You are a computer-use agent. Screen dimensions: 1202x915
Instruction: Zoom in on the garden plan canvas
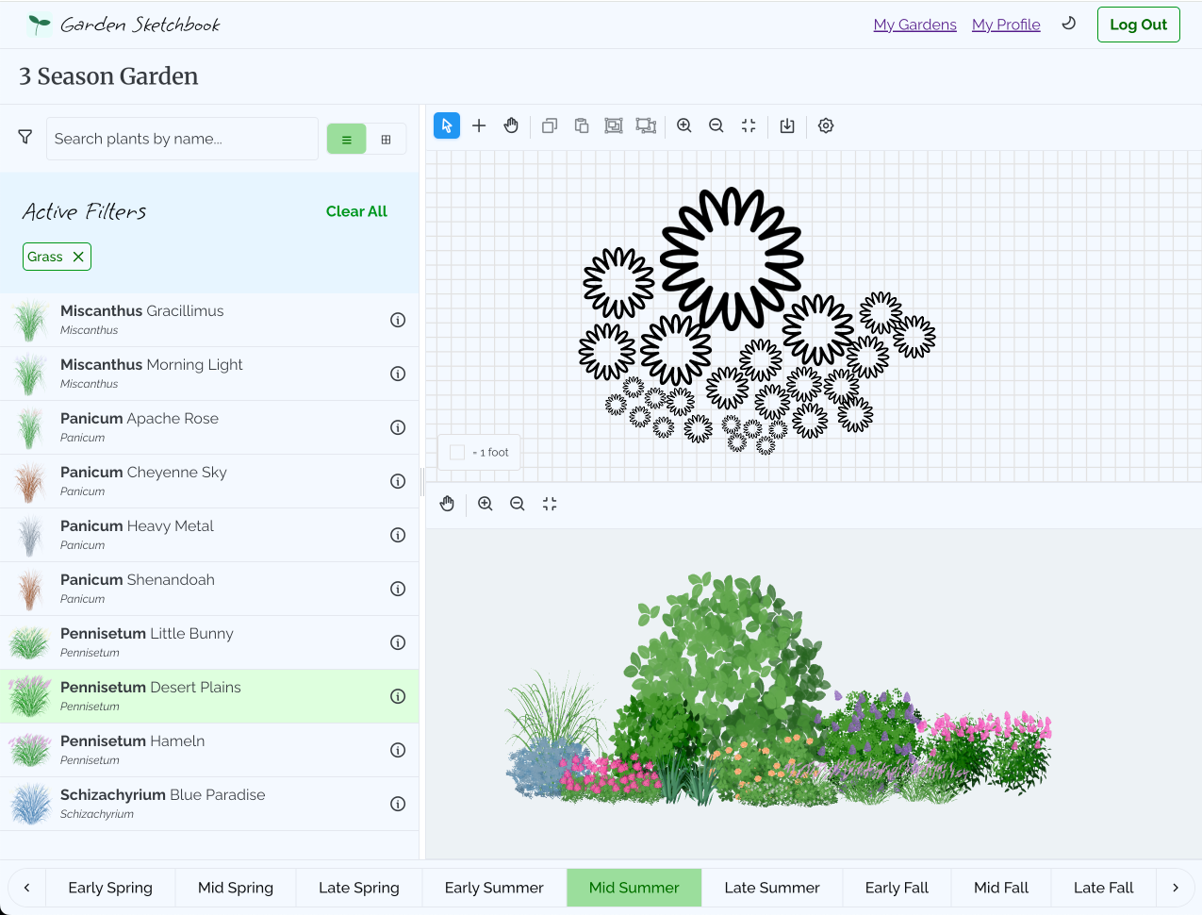point(683,125)
